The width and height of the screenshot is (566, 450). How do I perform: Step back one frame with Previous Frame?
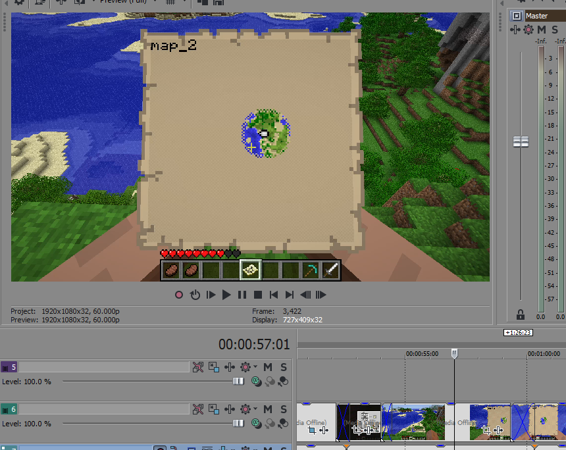[305, 295]
